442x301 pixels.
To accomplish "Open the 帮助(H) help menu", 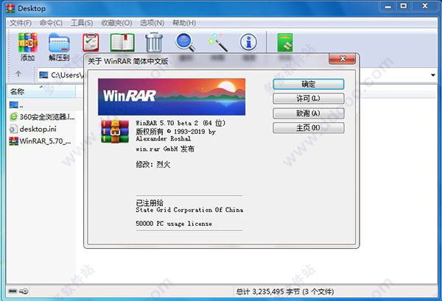I will 184,23.
